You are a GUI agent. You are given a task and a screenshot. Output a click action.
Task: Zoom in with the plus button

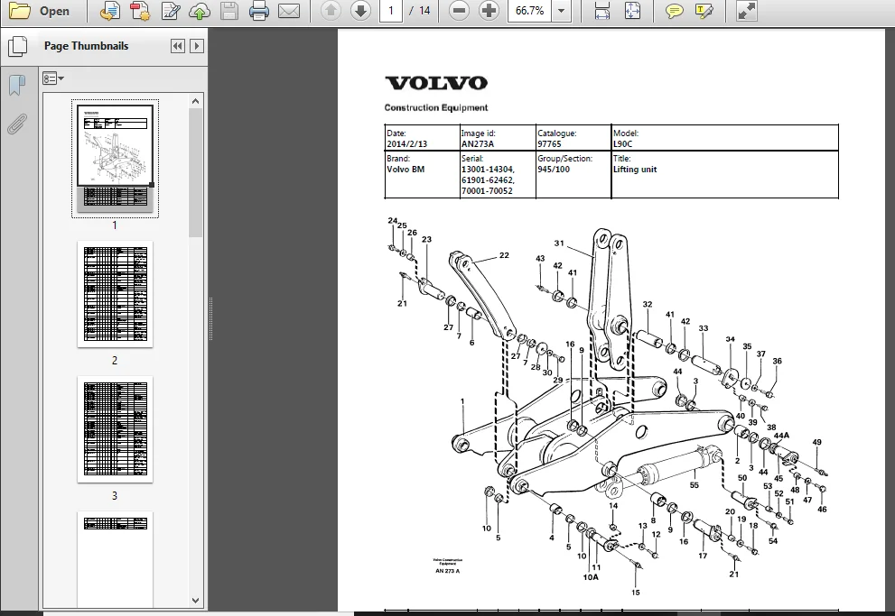[489, 11]
